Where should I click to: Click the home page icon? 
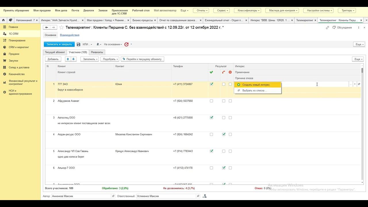pyautogui.click(x=3, y=20)
